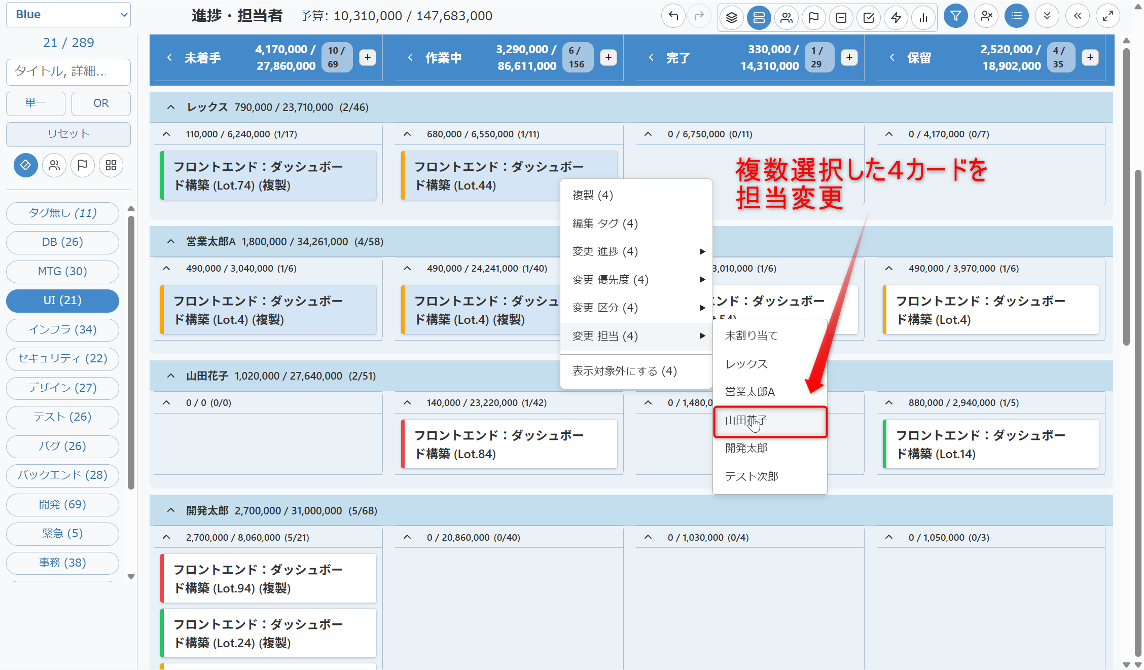Click the funnel filter icon
Screen dimensions: 1144x670
coord(955,16)
